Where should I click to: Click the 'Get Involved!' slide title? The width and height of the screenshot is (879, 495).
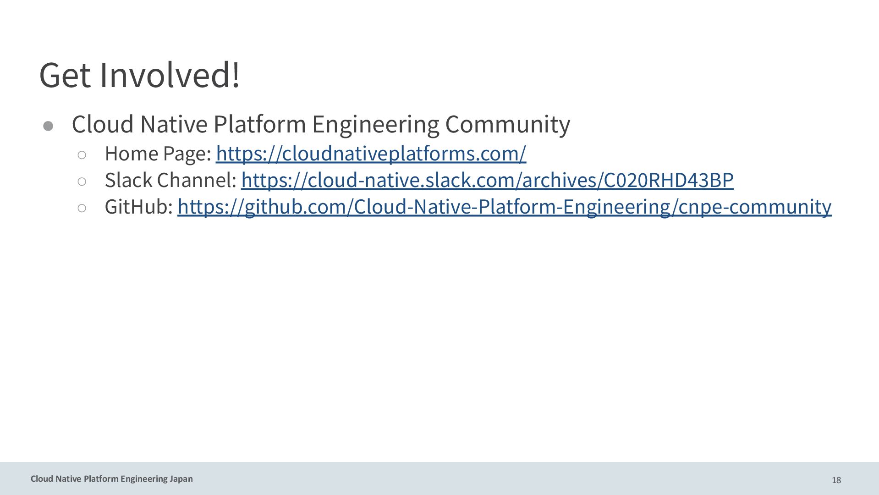(x=139, y=75)
